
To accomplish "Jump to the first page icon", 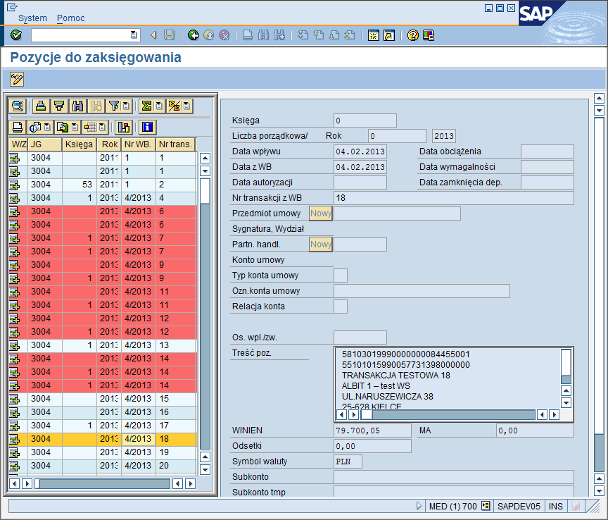I will point(303,35).
